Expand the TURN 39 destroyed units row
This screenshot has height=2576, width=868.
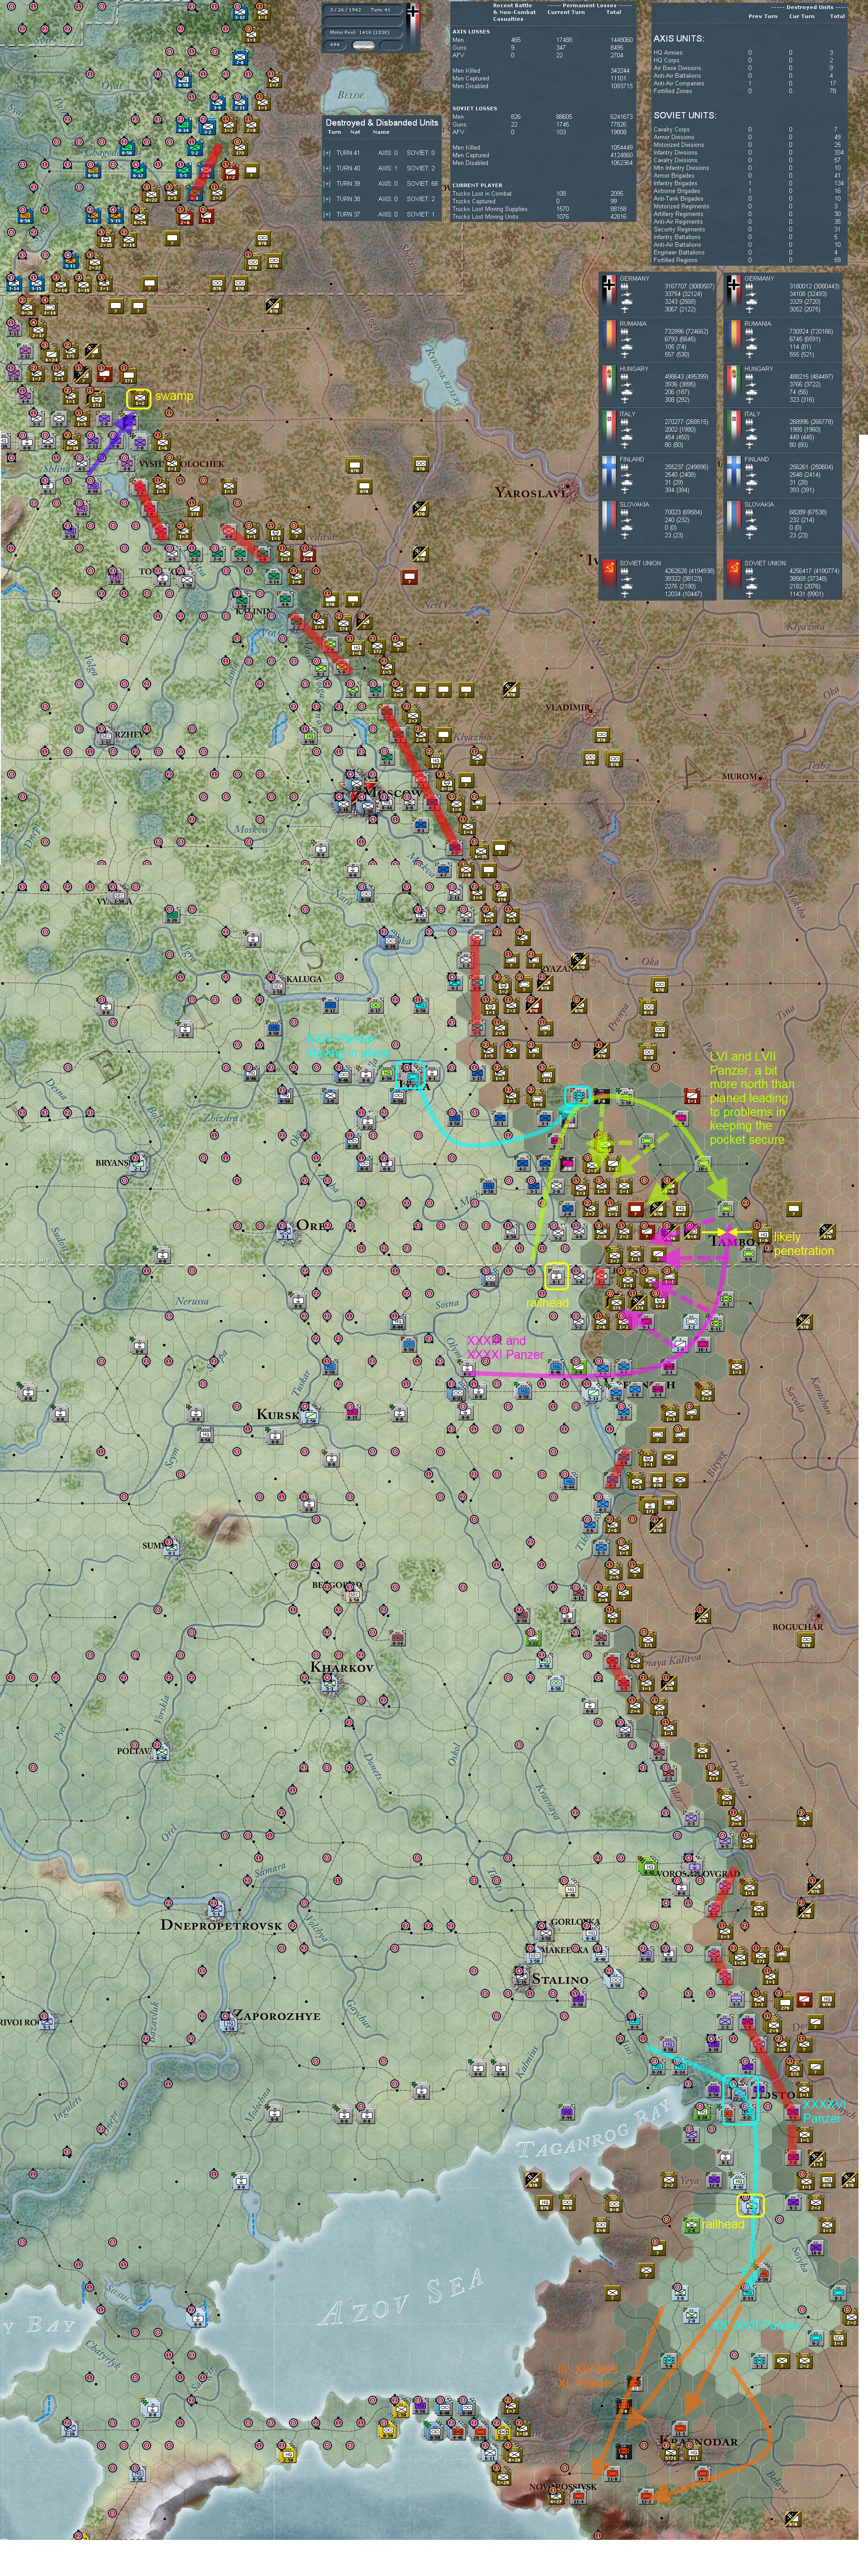[327, 184]
